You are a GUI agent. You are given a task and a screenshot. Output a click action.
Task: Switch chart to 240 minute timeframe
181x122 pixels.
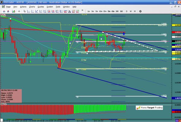click(x=117, y=11)
